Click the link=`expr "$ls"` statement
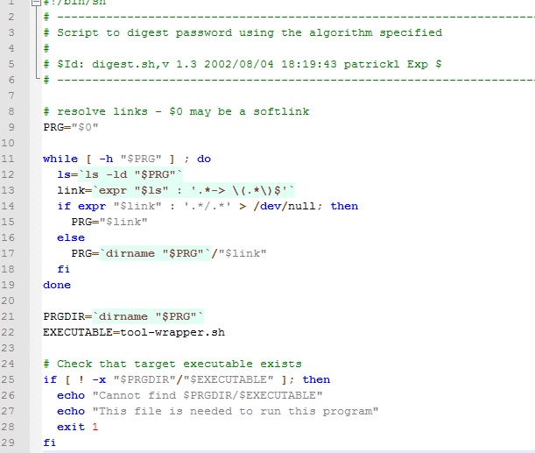Image resolution: width=535 pixels, height=453 pixels. click(x=176, y=190)
